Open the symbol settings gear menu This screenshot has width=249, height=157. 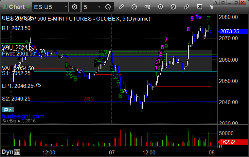(x=75, y=7)
